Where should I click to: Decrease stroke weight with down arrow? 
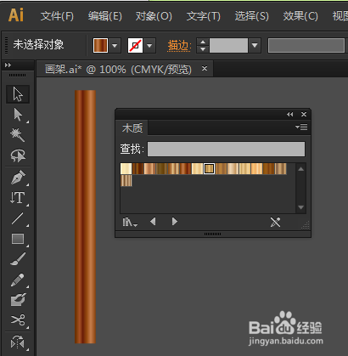point(203,49)
